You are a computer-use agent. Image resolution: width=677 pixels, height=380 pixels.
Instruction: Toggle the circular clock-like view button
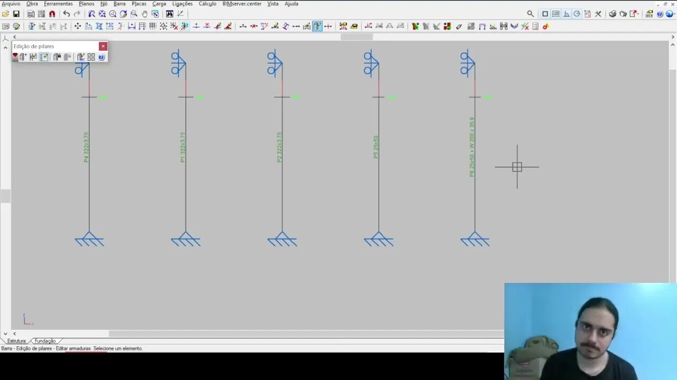(577, 14)
